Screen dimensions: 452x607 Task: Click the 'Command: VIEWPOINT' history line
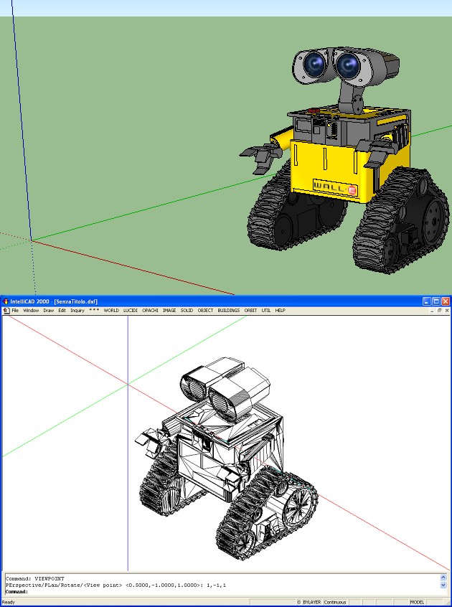pos(35,579)
